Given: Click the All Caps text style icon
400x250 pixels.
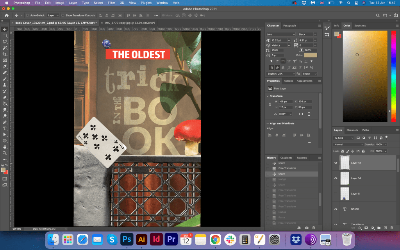Looking at the screenshot, I should pyautogui.click(x=283, y=61).
